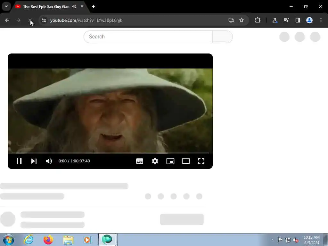
Task: Bookmark this page with the star
Action: [x=242, y=20]
